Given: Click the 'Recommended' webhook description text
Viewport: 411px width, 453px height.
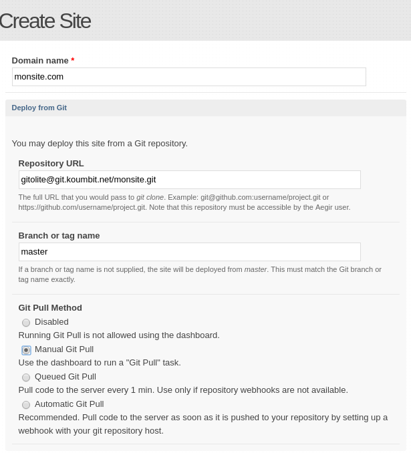Looking at the screenshot, I should coord(202,424).
